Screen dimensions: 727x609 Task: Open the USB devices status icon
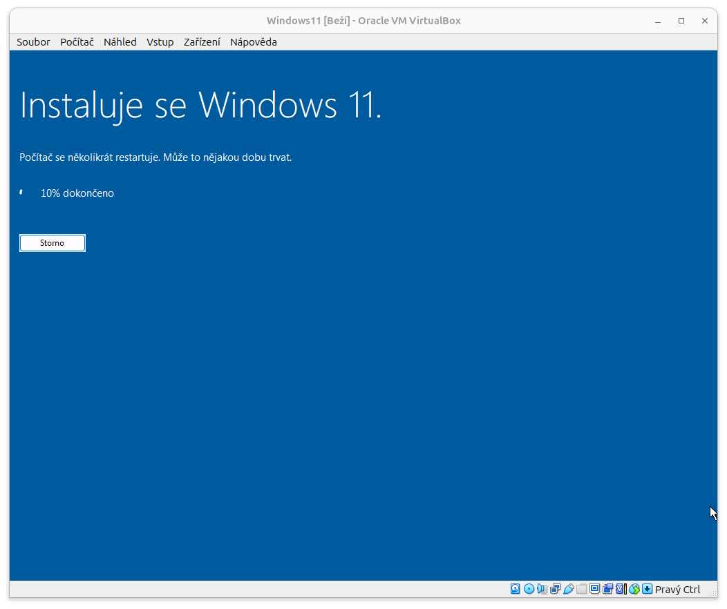[x=568, y=588]
